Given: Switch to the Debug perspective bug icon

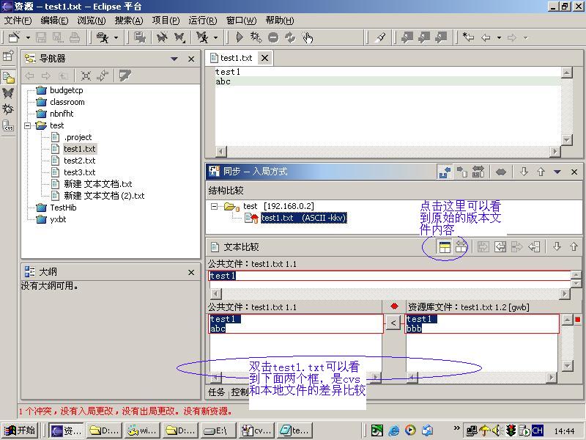Looking at the screenshot, I should point(8,109).
